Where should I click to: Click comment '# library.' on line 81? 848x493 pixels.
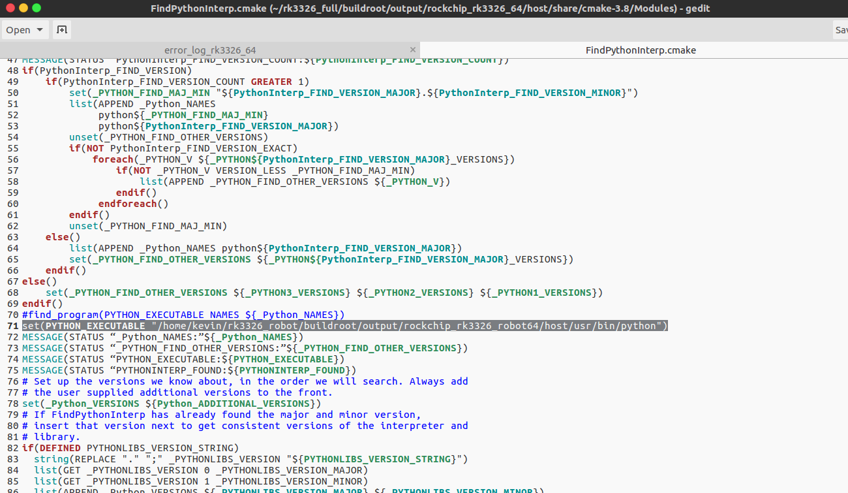pos(52,437)
